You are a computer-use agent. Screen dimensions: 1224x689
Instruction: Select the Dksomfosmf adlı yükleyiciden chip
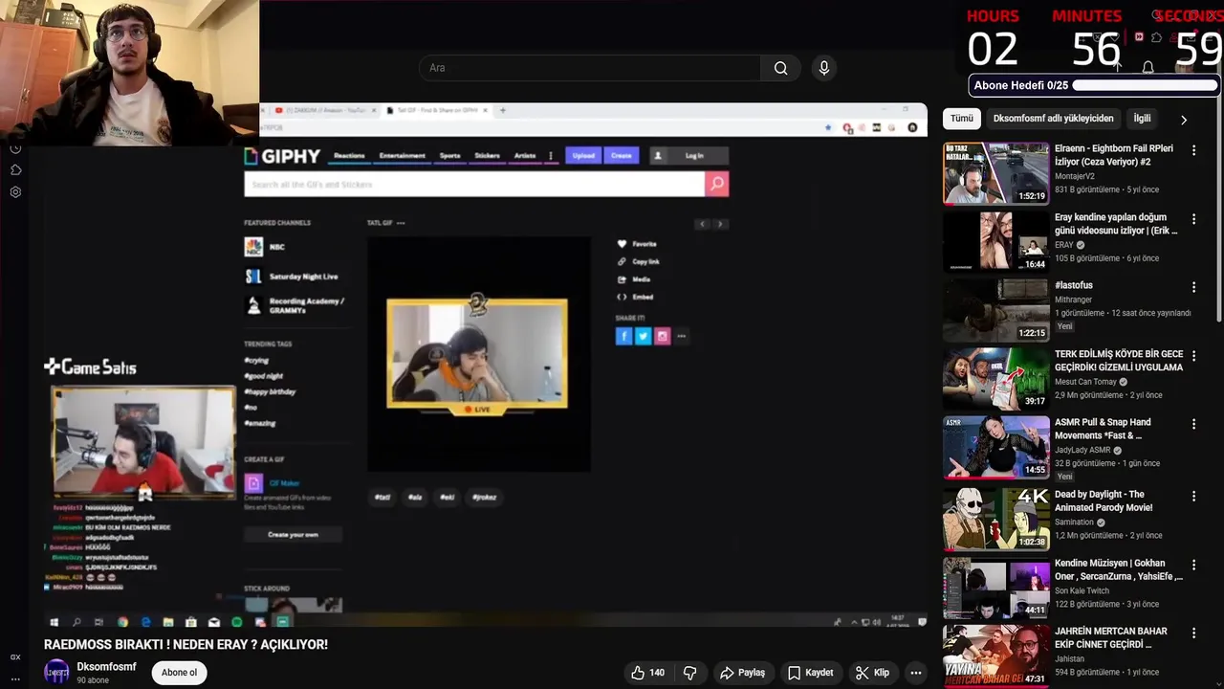pyautogui.click(x=1053, y=119)
